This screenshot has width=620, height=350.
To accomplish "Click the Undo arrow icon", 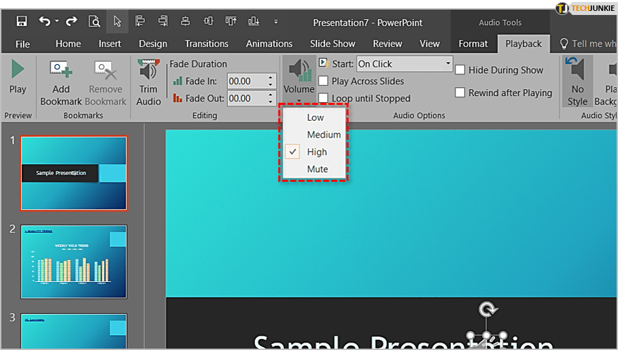I will (x=45, y=21).
